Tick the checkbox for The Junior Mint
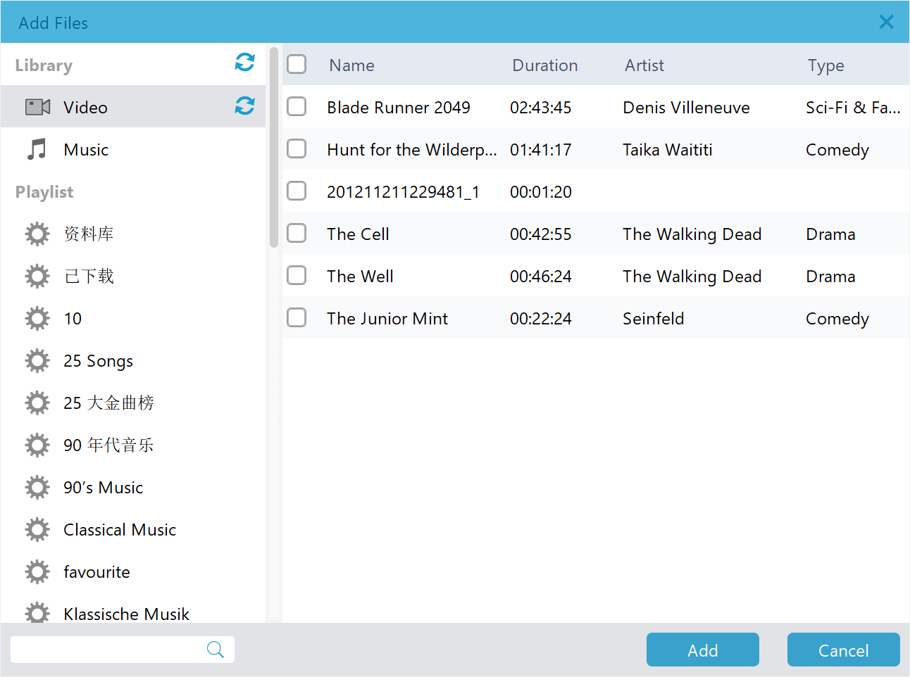 tap(297, 318)
